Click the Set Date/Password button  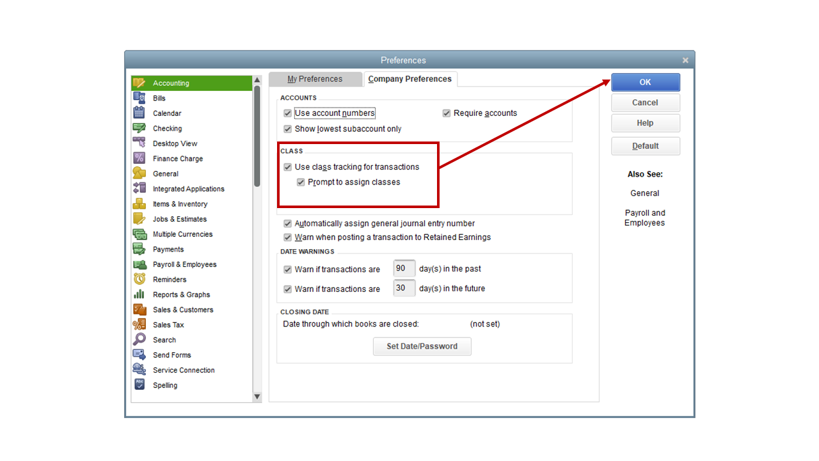[x=422, y=346]
